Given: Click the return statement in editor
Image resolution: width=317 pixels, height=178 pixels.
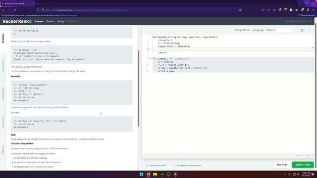Looking at the screenshot, I should [x=162, y=52].
